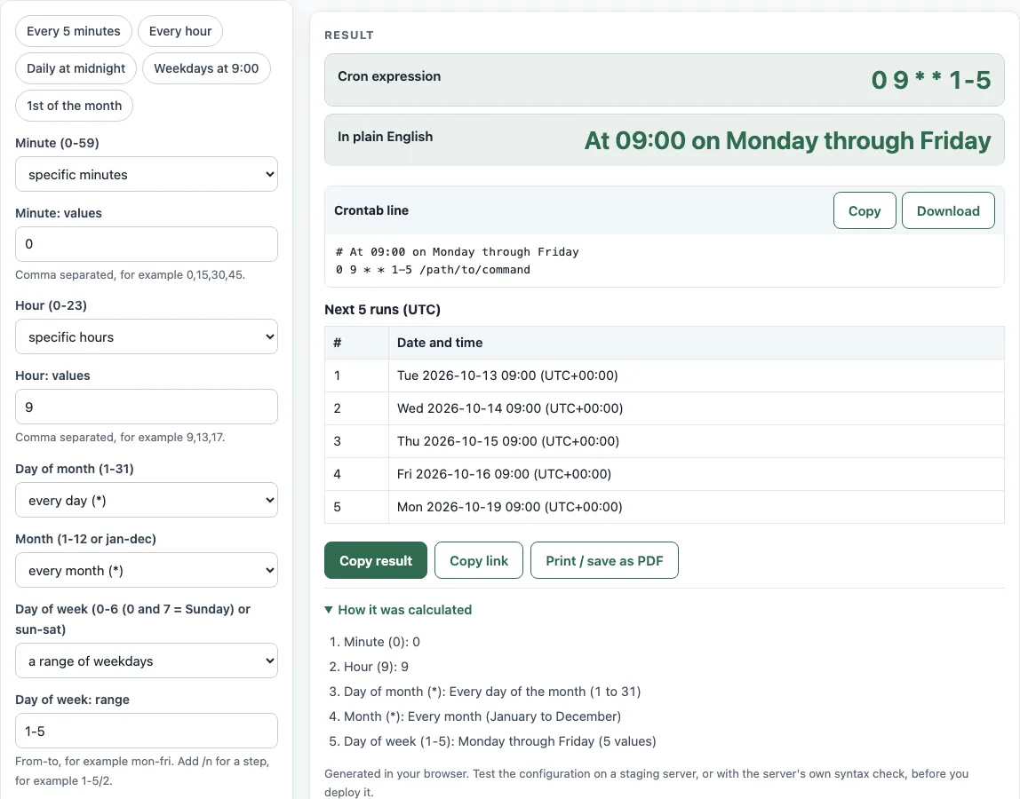The width and height of the screenshot is (1020, 799).
Task: Open the Hour mode dropdown
Action: click(x=147, y=336)
